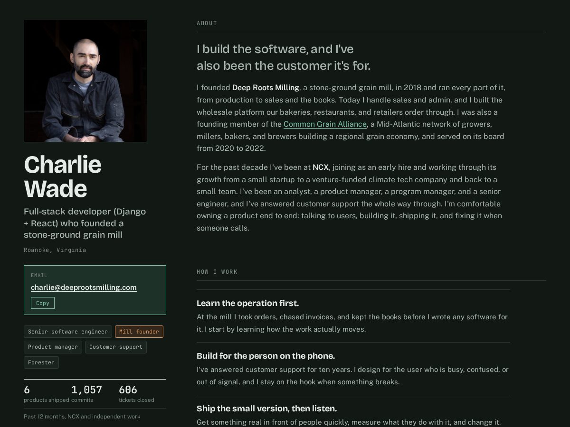Screen dimensions: 570x427
Task: Click the bold Deep Roots Milling text
Action: tap(266, 87)
